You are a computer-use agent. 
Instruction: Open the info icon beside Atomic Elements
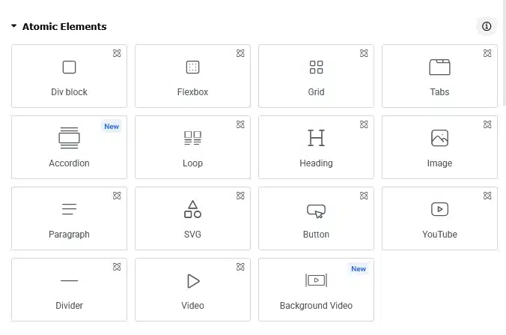click(x=487, y=26)
